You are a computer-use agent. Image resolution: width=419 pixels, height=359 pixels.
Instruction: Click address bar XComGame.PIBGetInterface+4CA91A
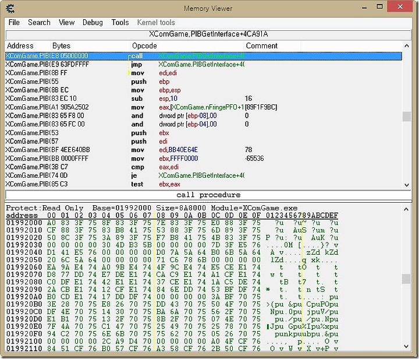tap(208, 34)
